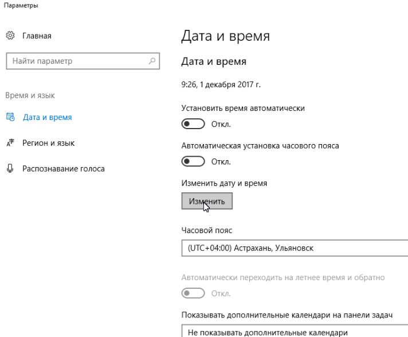Select the Дата и время menu item
Screen dimensions: 408x337
pos(47,117)
